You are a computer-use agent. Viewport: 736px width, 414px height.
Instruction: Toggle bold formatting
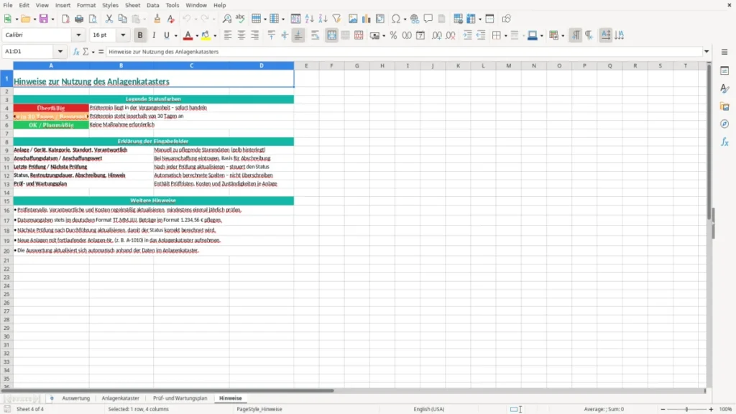(140, 35)
